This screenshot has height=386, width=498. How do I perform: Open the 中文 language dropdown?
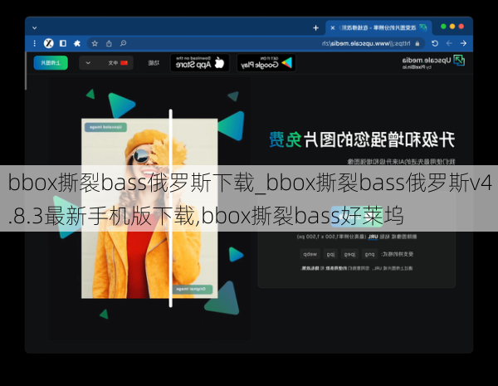[x=106, y=63]
